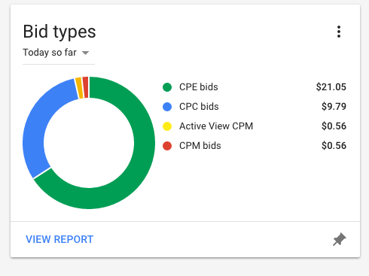Open the three-dot more options menu
369x276 pixels.
click(x=339, y=32)
